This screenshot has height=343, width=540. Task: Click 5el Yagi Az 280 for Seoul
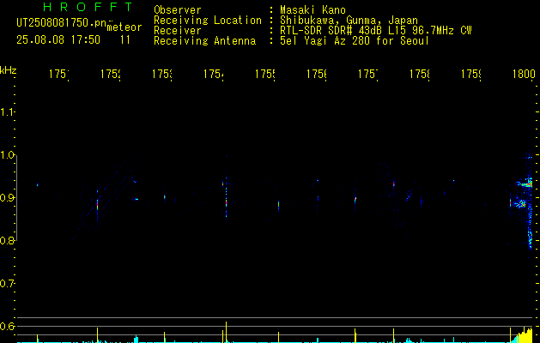(355, 41)
